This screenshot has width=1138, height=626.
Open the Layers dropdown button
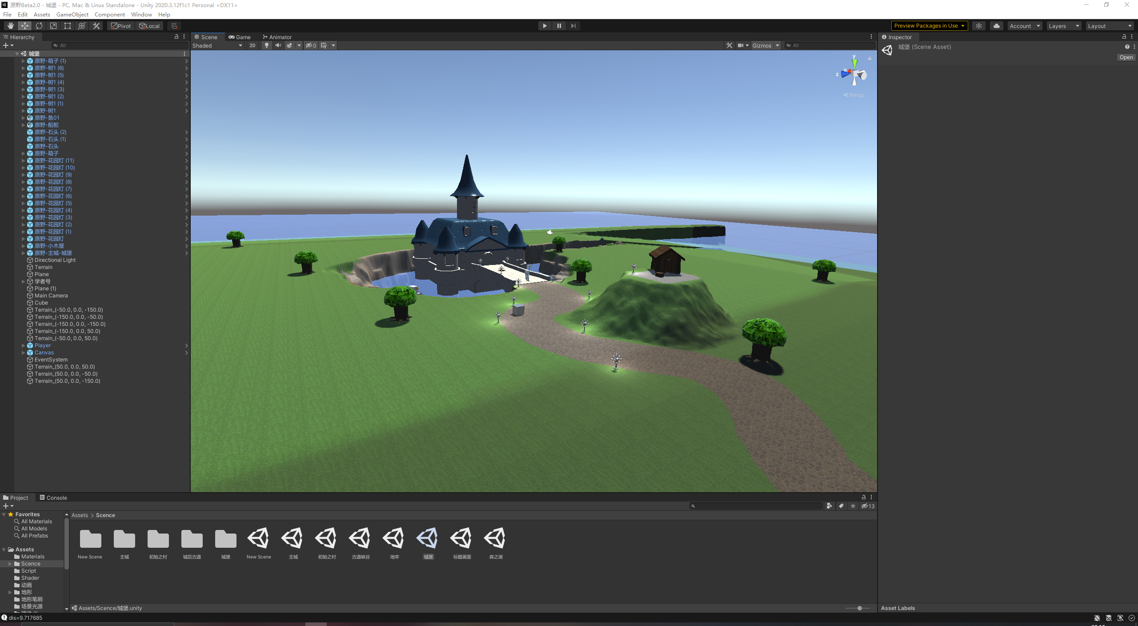point(1063,26)
